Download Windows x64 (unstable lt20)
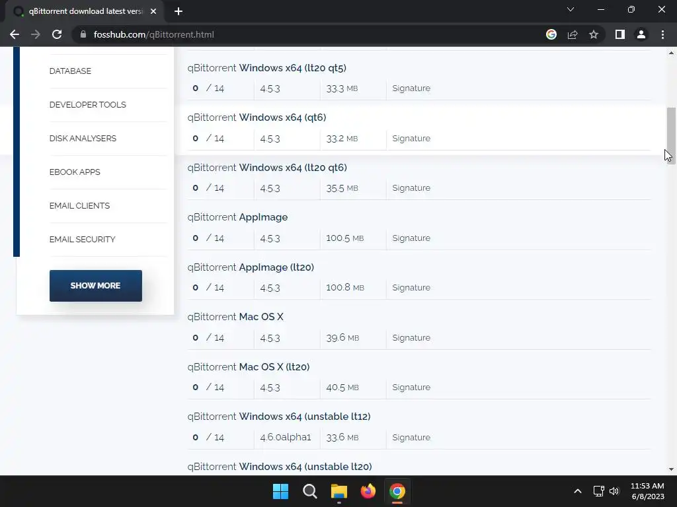Image resolution: width=677 pixels, height=507 pixels. coord(280,467)
